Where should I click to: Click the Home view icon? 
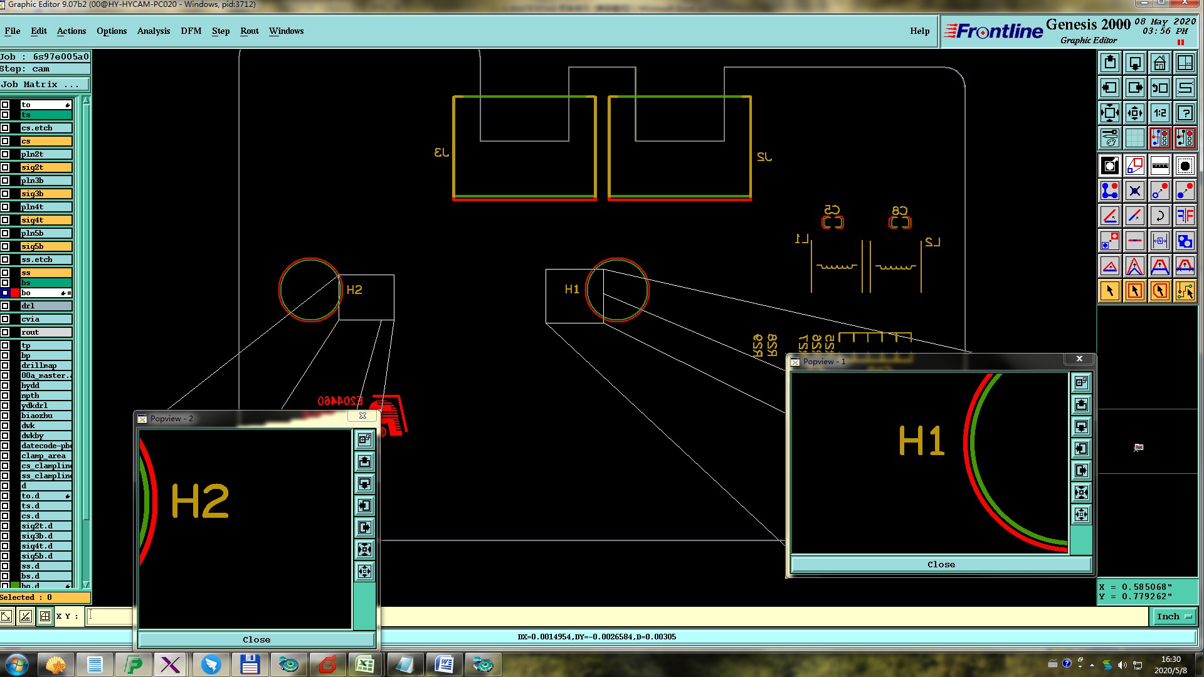(x=1159, y=63)
